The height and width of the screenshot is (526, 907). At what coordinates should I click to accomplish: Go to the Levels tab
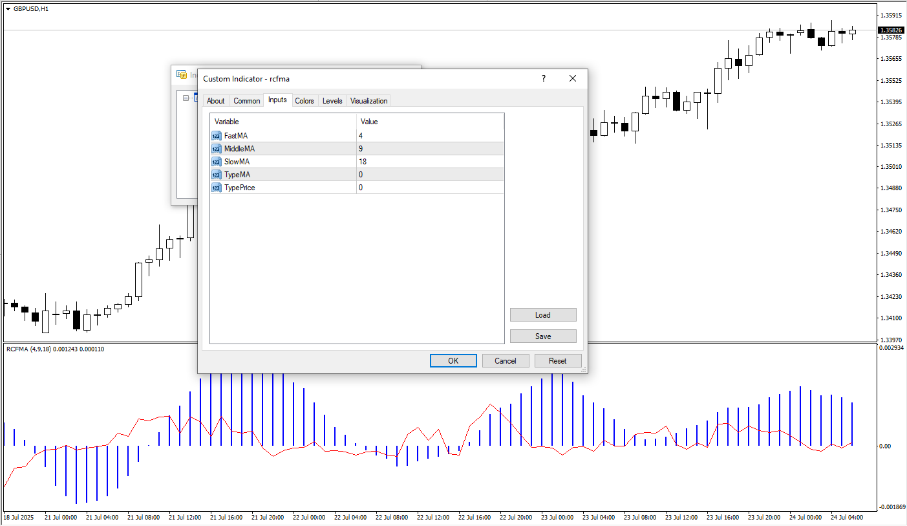(332, 101)
